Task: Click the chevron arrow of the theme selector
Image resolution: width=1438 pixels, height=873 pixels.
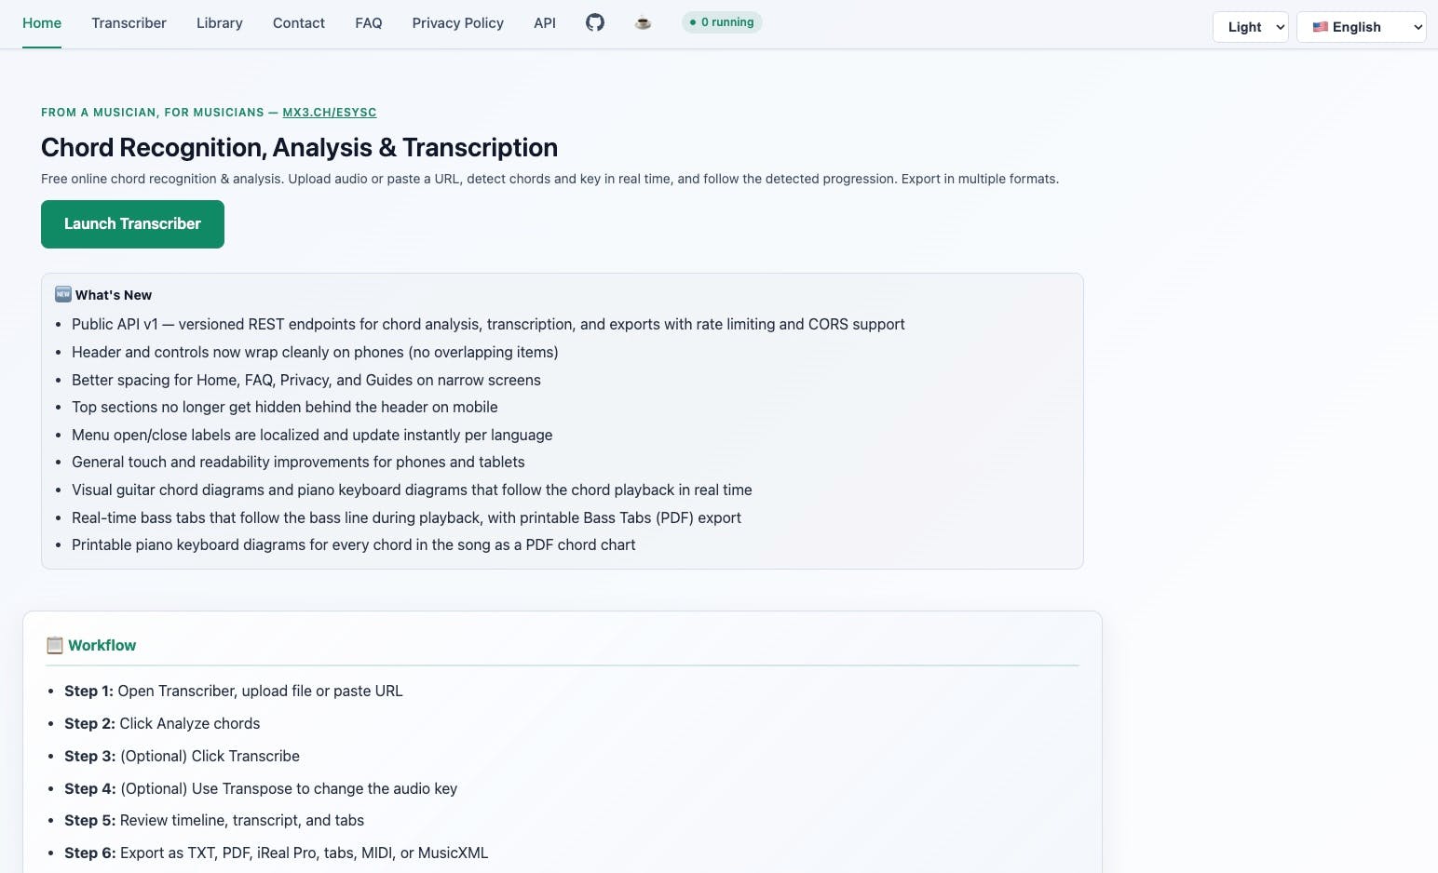Action: click(1280, 27)
